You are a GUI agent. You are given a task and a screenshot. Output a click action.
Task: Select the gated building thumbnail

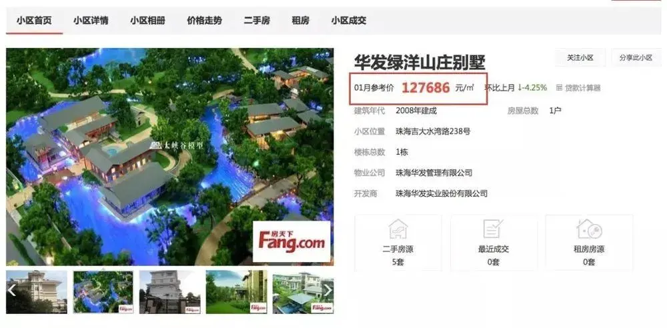[169, 292]
